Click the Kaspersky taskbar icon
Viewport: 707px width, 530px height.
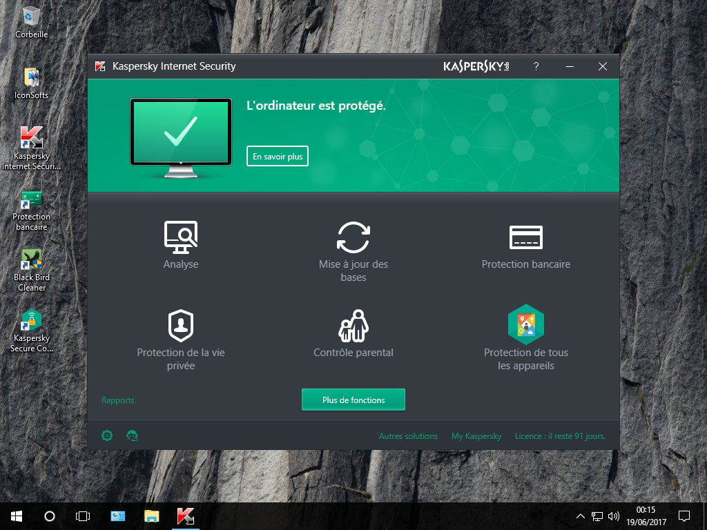tap(185, 516)
